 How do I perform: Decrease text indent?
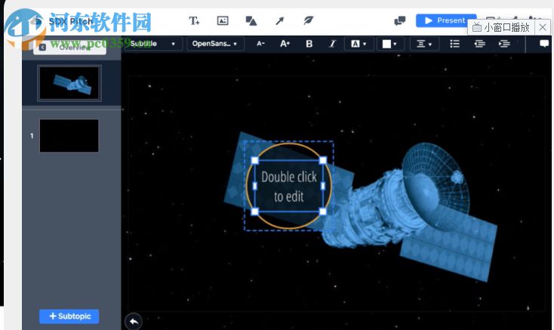coord(479,44)
